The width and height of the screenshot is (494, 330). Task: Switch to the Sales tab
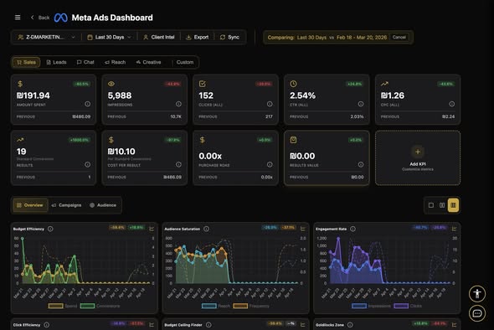point(26,62)
